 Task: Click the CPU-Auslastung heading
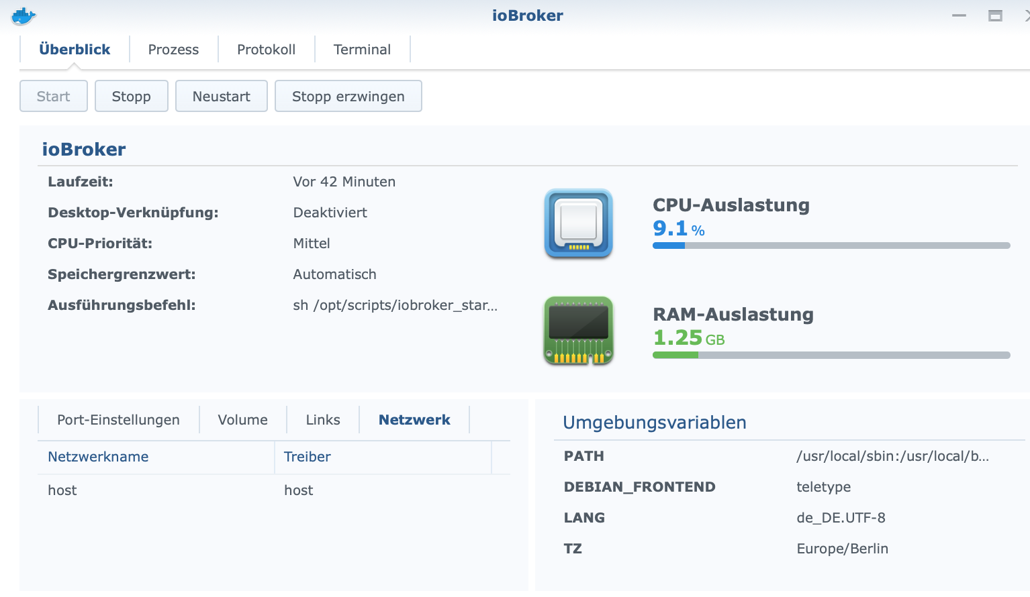(x=731, y=205)
